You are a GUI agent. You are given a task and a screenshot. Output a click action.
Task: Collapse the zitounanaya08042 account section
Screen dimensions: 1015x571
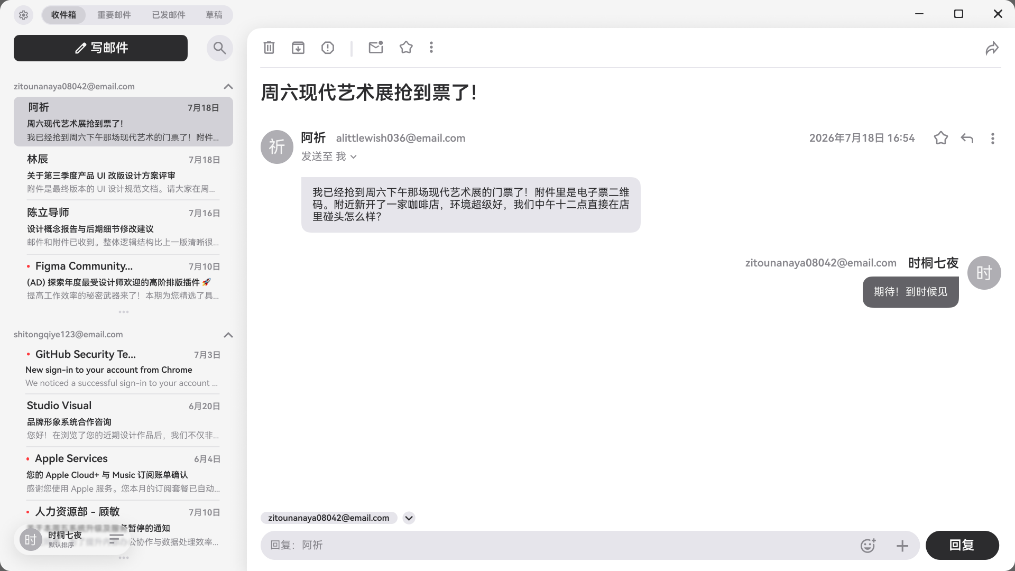228,87
